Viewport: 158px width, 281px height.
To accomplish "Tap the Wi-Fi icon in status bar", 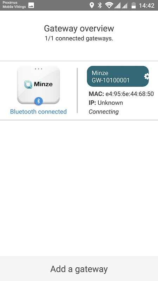I will [109, 5].
